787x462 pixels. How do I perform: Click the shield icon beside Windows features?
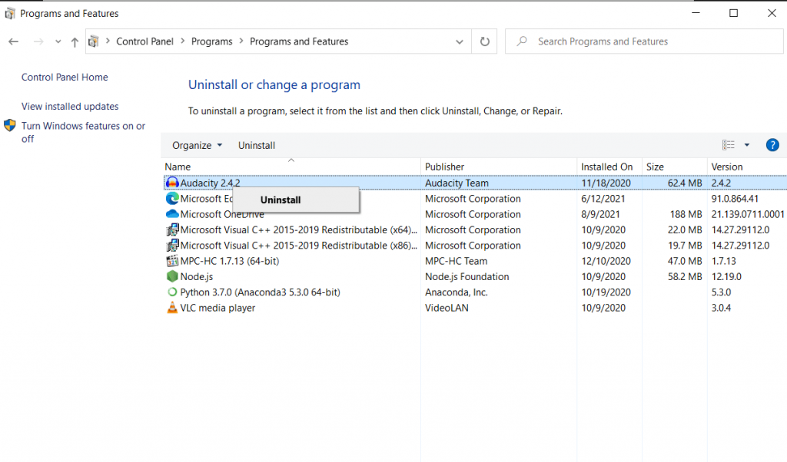pos(9,125)
